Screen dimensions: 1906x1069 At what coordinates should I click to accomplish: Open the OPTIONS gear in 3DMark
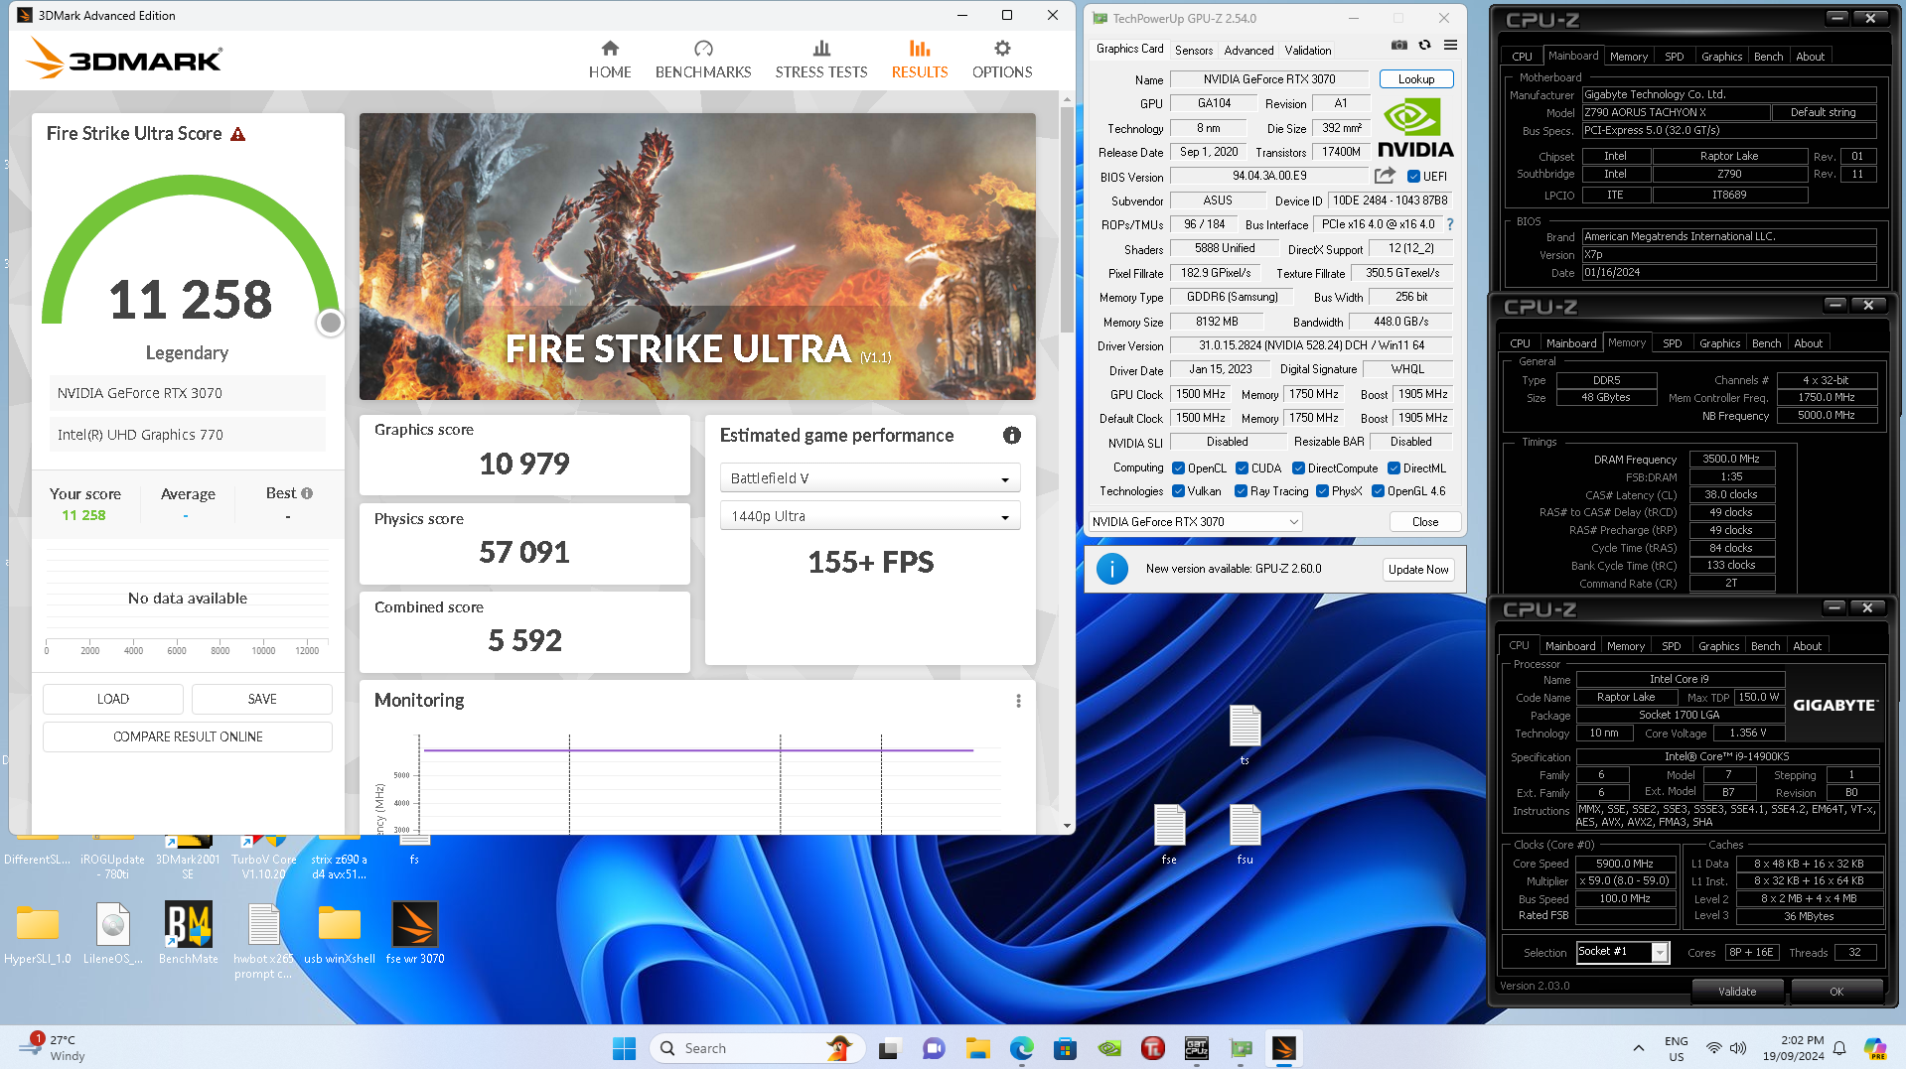[1001, 60]
